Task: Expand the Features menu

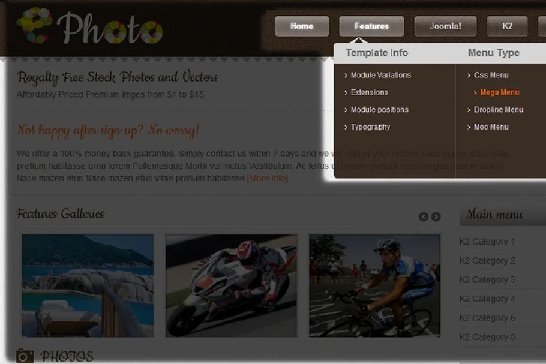Action: tap(371, 26)
